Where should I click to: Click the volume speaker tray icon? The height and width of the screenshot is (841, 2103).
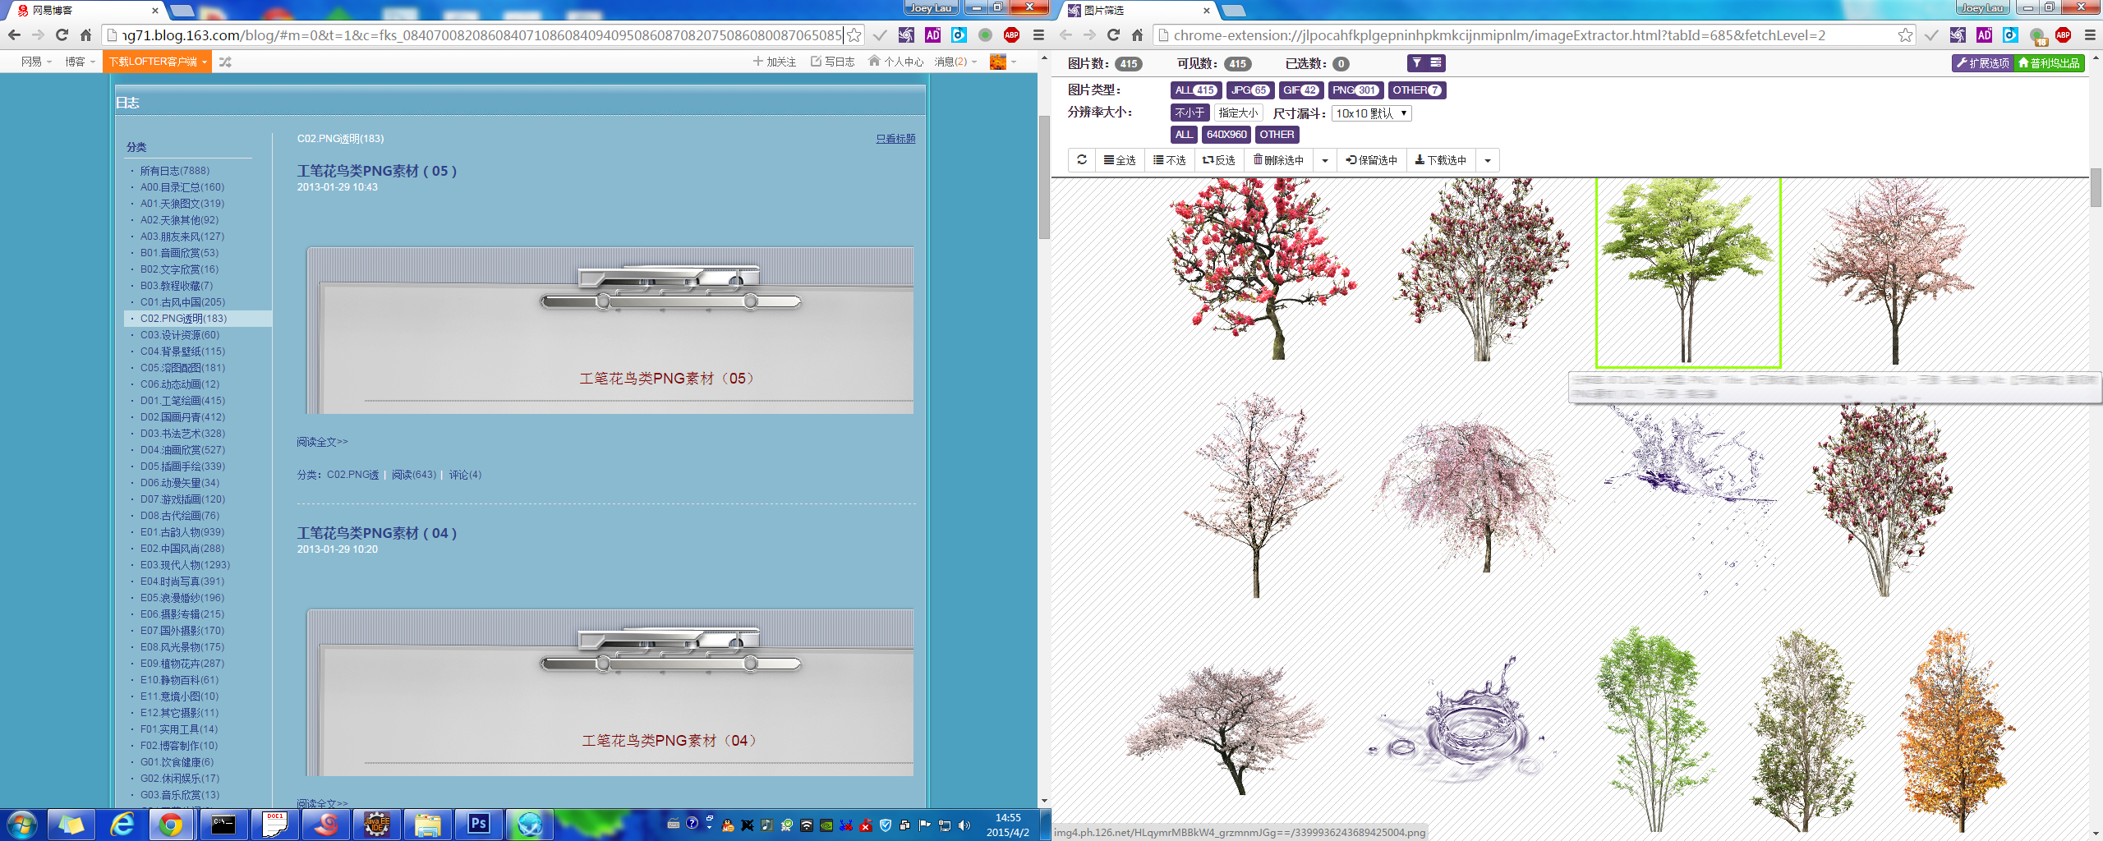point(964,825)
